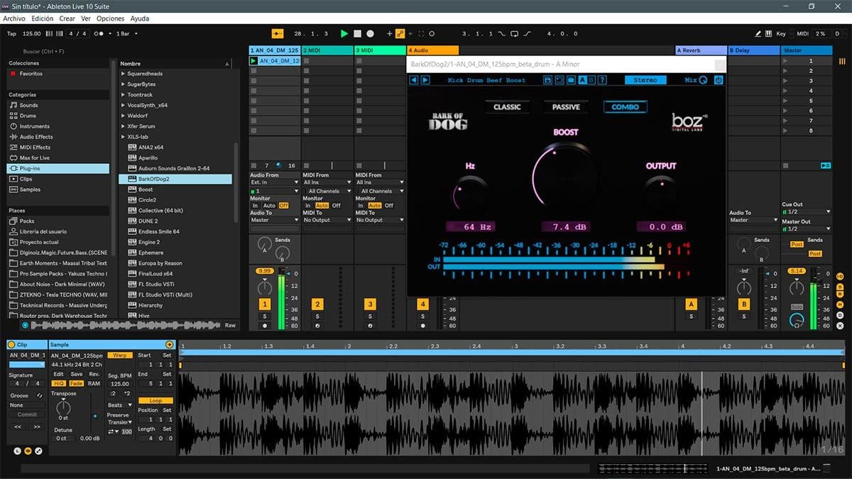The height and width of the screenshot is (479, 852).
Task: Click the OUTPUT knob in the plugin
Action: [x=661, y=193]
